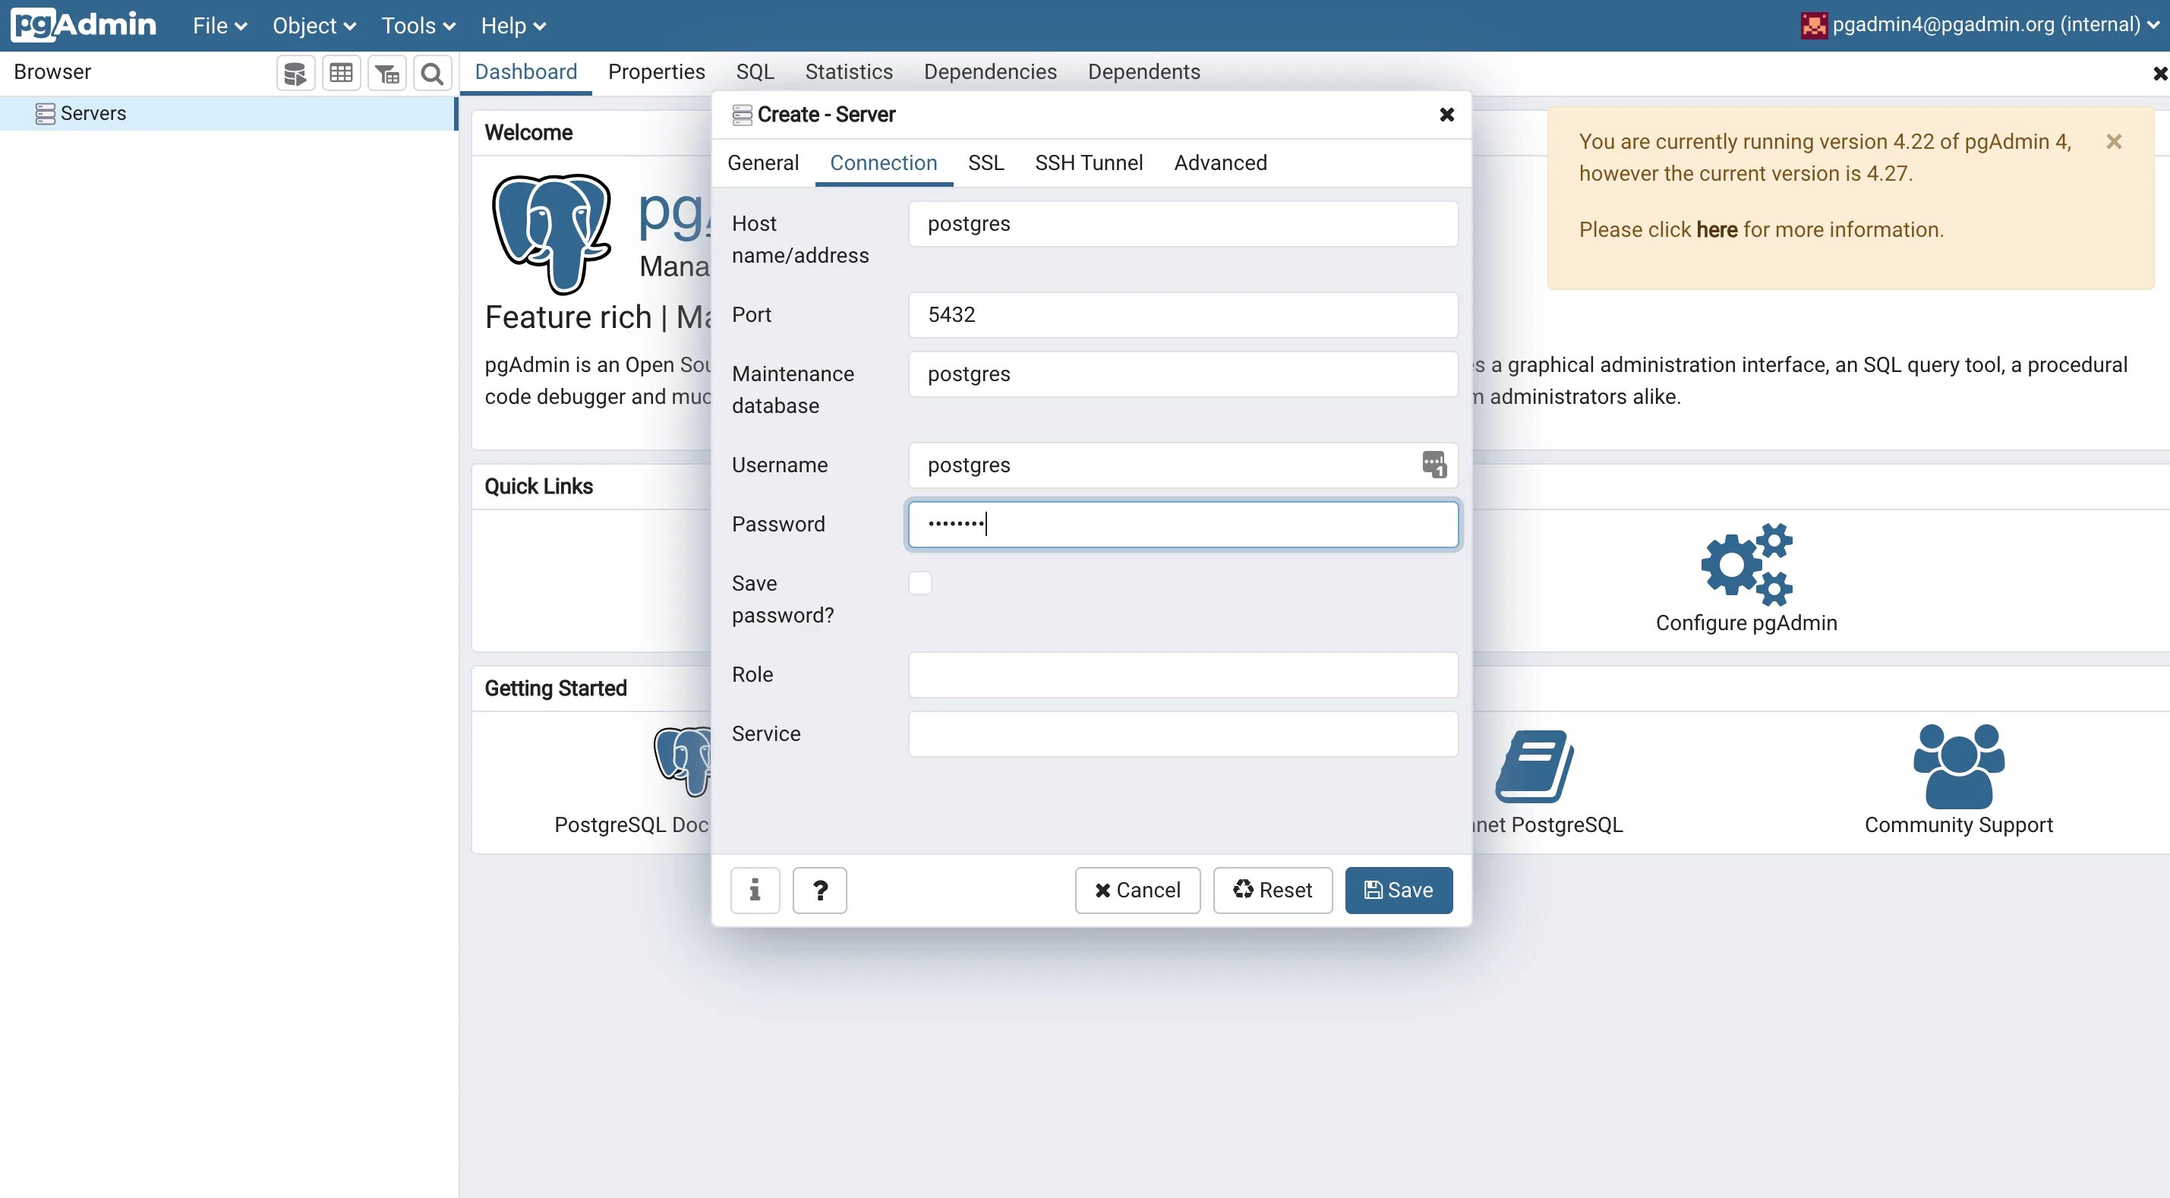Click the password manager icon in Username field

click(x=1434, y=464)
